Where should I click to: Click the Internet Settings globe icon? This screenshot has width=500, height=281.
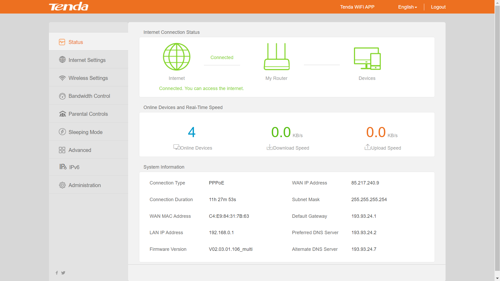click(x=62, y=60)
